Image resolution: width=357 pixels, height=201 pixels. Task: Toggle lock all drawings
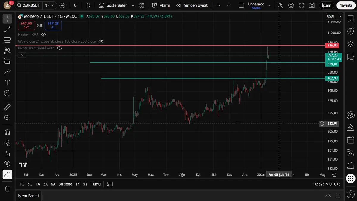click(7, 154)
